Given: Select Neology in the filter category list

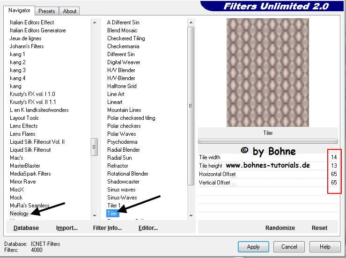Looking at the screenshot, I should [x=19, y=214].
